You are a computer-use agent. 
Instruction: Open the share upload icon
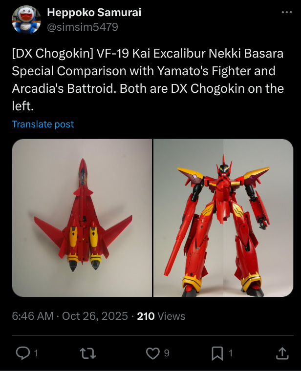(282, 353)
